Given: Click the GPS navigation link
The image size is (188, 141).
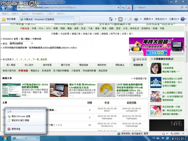Looking at the screenshot, I should 48,28.
